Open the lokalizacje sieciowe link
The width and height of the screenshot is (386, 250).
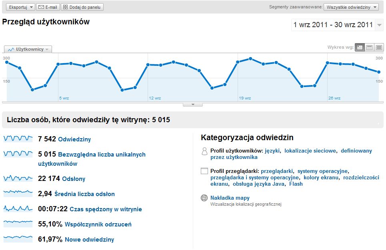click(310, 151)
